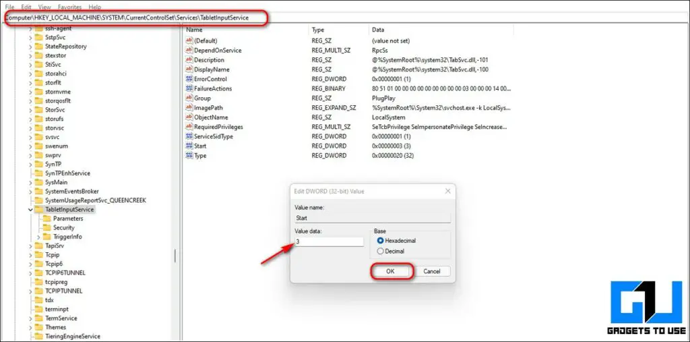690x342 pixels.
Task: Click the LocalSystem data value
Action: [389, 117]
